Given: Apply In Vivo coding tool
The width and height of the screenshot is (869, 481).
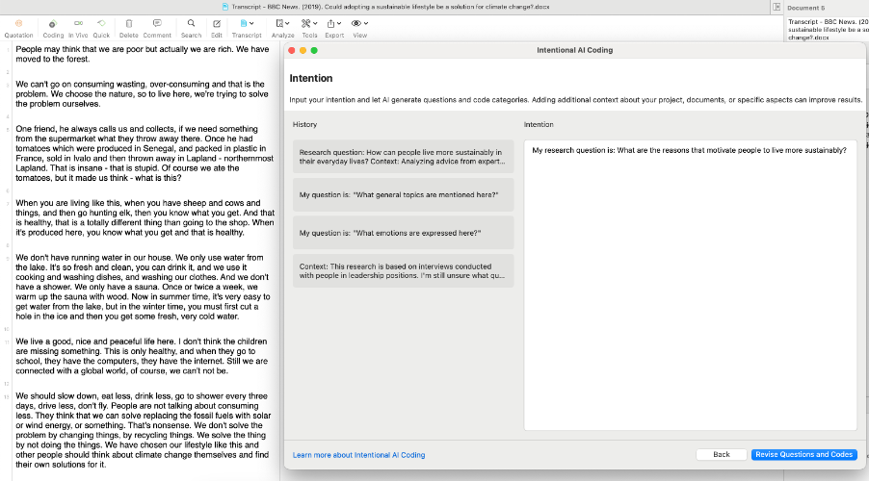Looking at the screenshot, I should point(78,23).
